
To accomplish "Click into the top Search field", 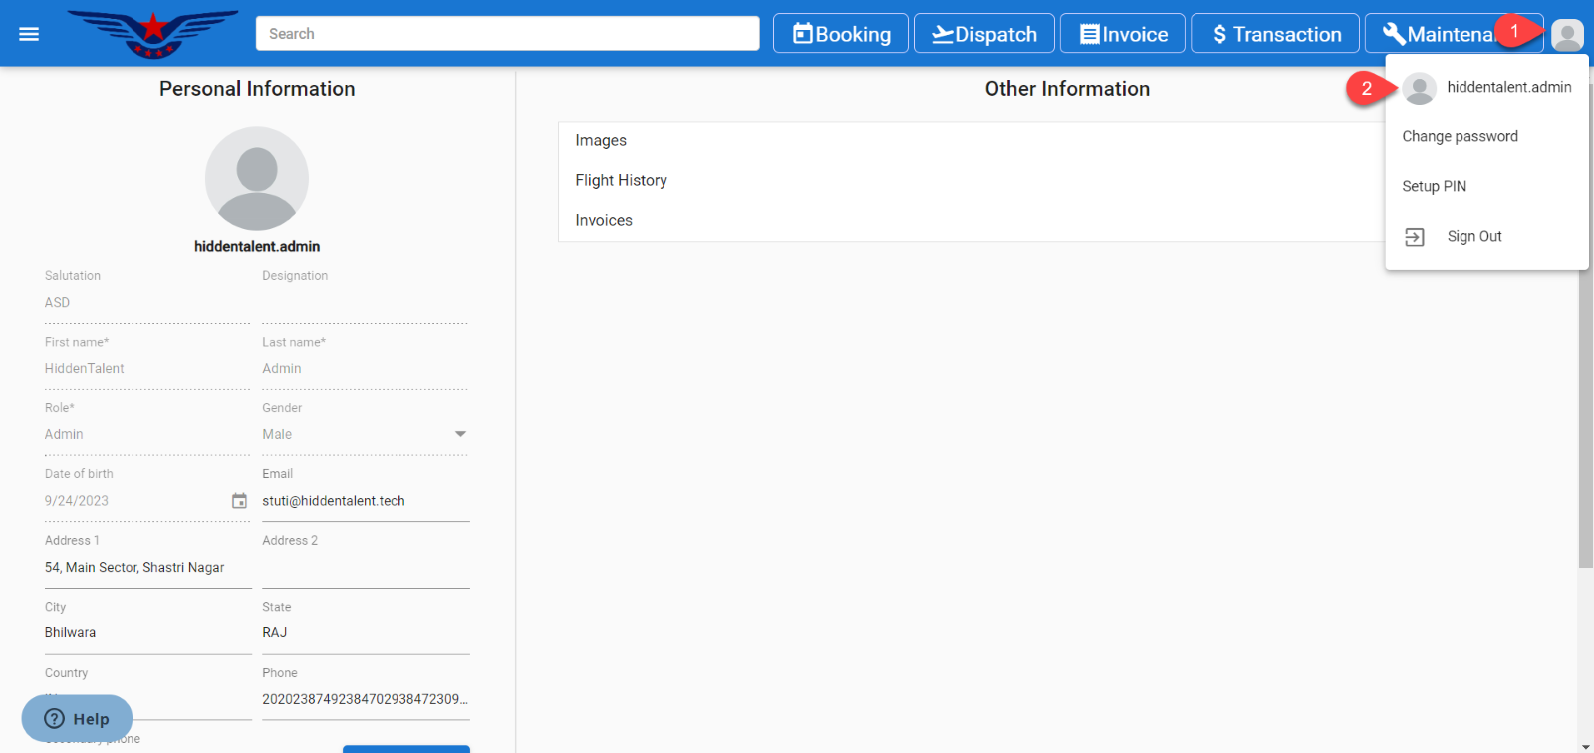I will coord(507,34).
